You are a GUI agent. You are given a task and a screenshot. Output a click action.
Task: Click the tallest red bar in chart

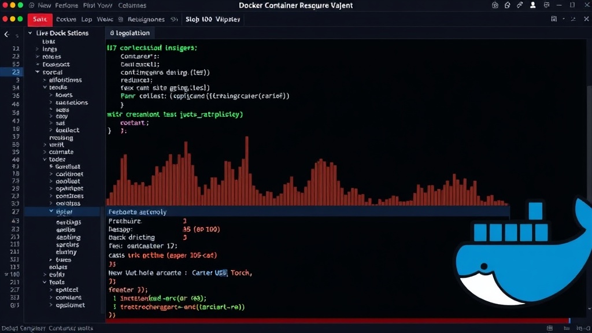(247, 171)
